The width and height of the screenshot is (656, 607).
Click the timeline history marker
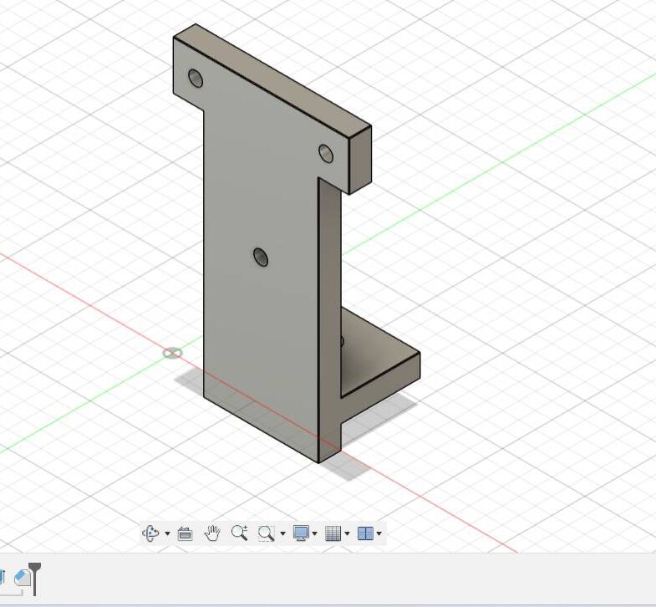tap(34, 576)
